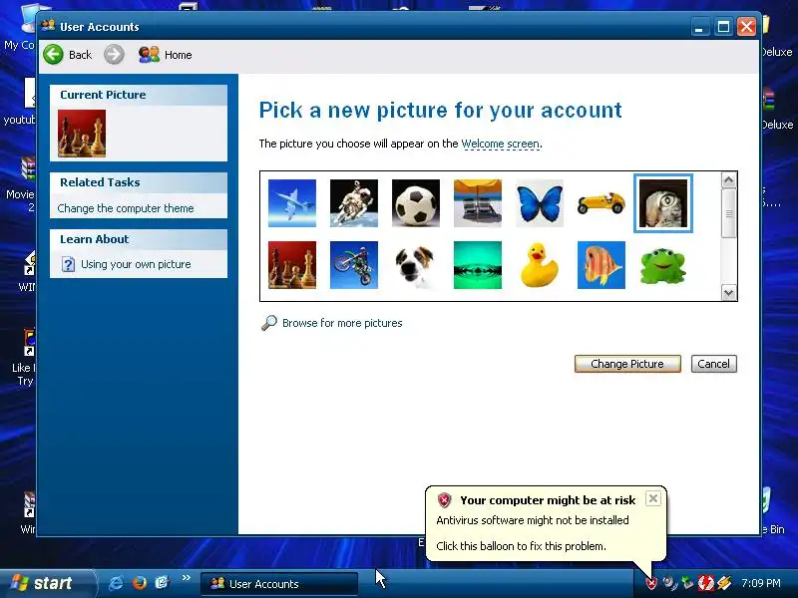Close the security risk balloon

click(x=653, y=498)
